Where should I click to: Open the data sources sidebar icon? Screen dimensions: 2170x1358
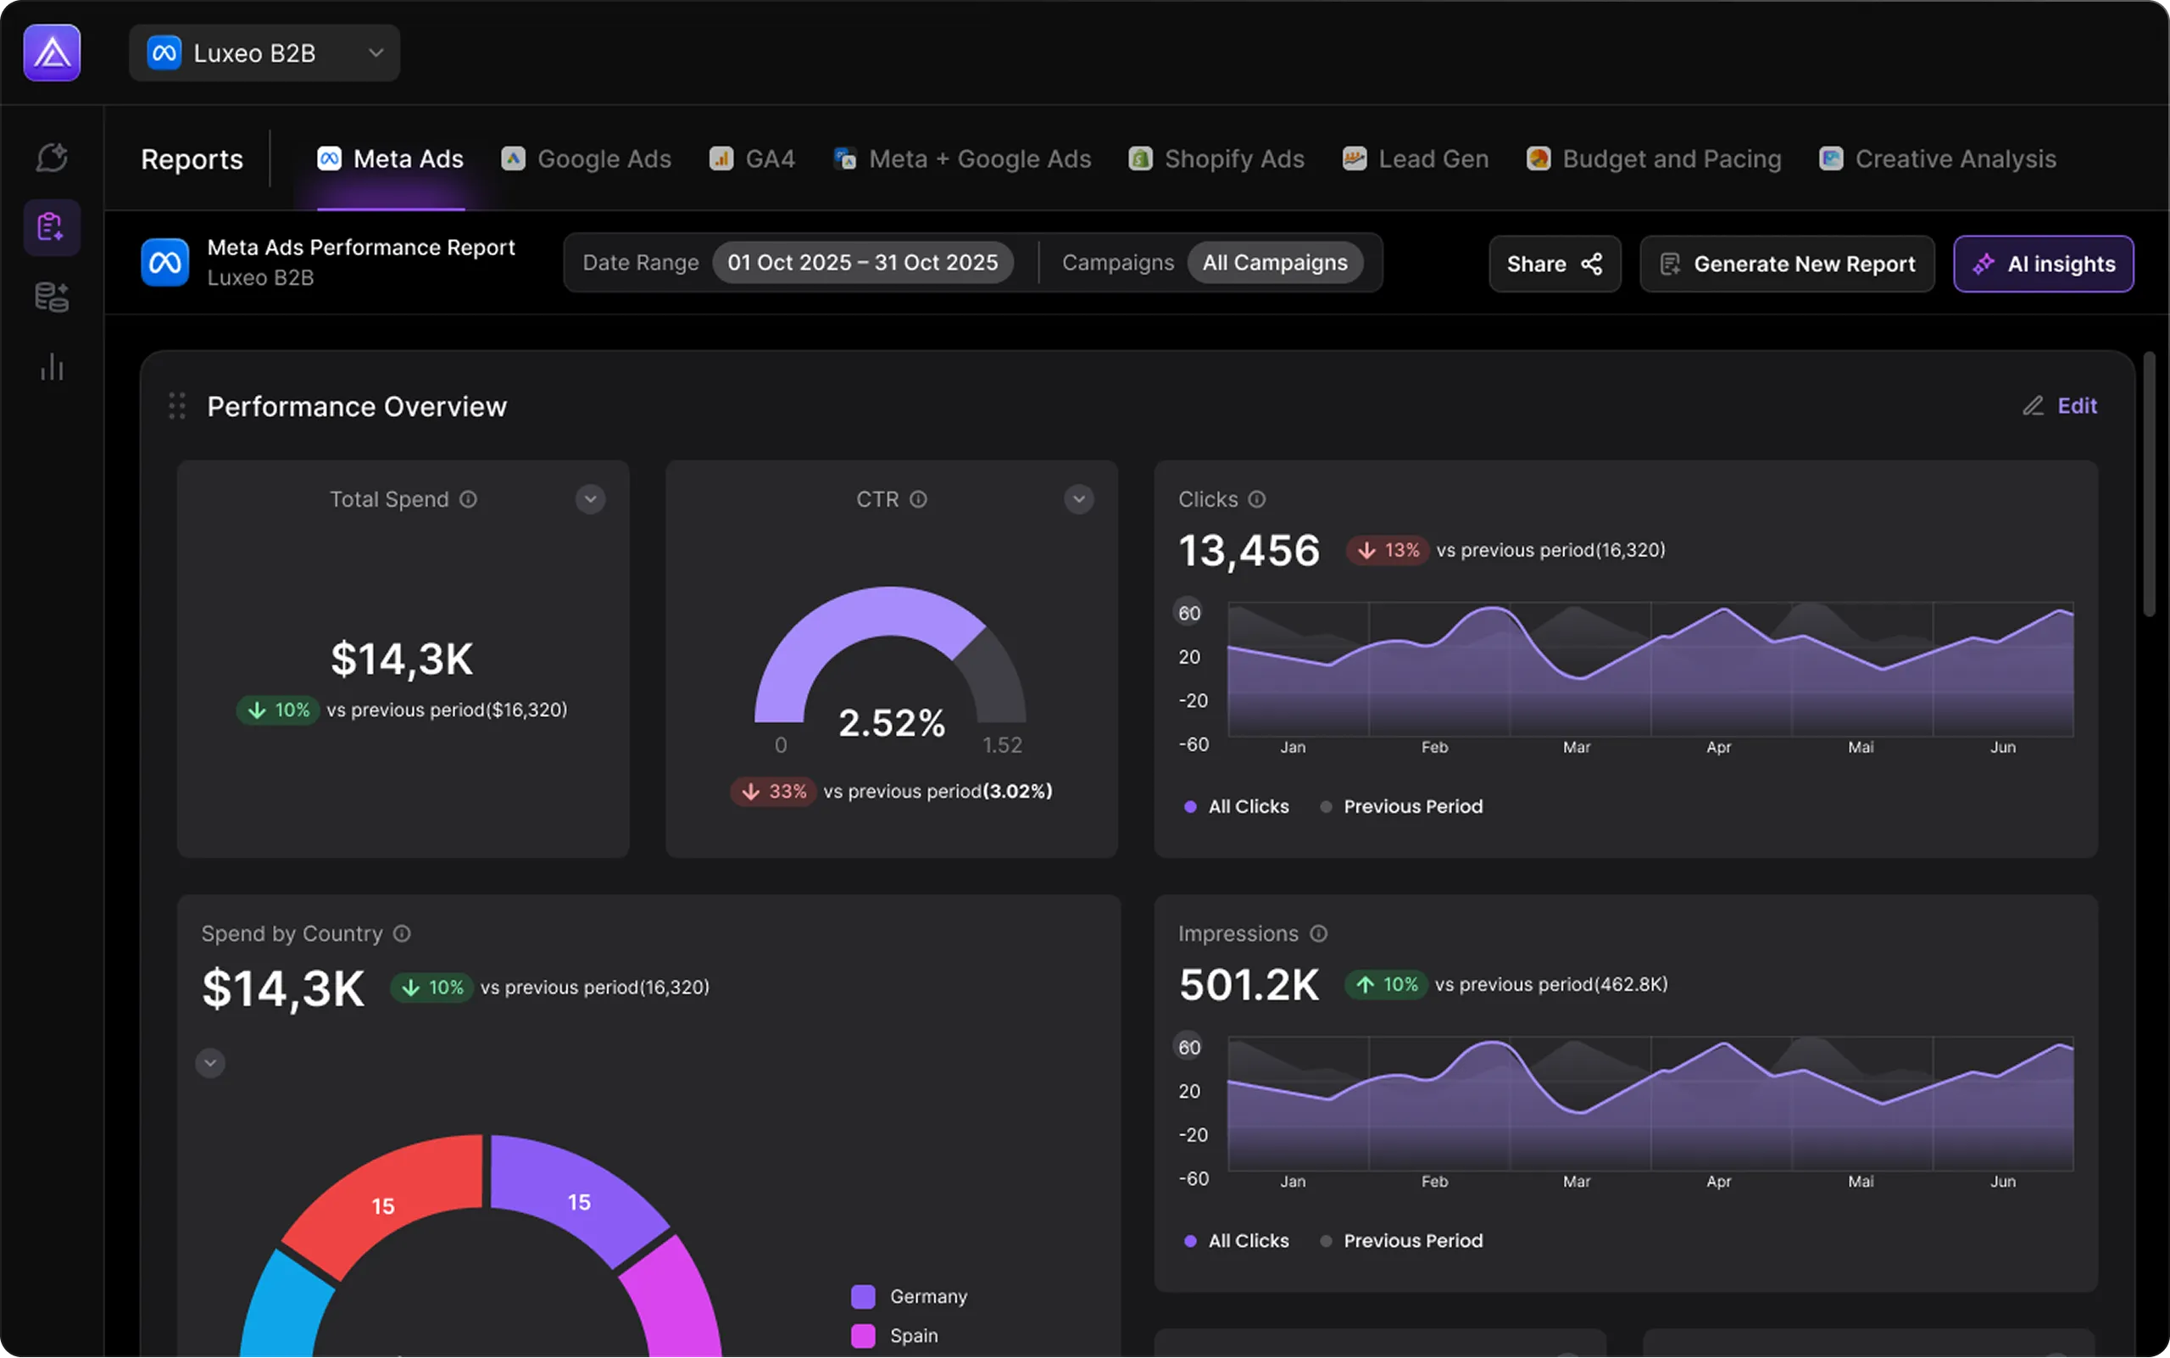click(52, 298)
